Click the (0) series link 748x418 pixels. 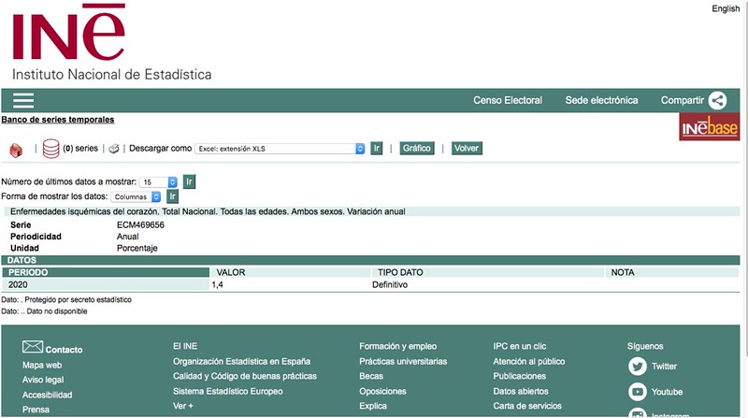[80, 149]
